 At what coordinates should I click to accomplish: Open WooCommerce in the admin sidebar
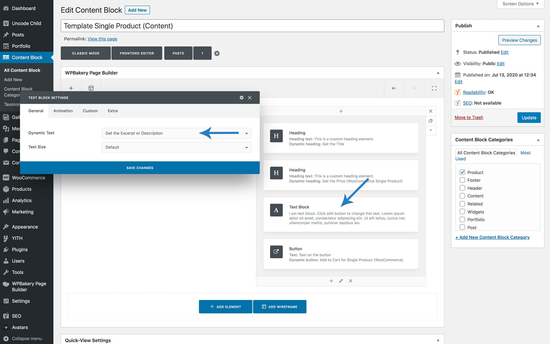click(28, 178)
